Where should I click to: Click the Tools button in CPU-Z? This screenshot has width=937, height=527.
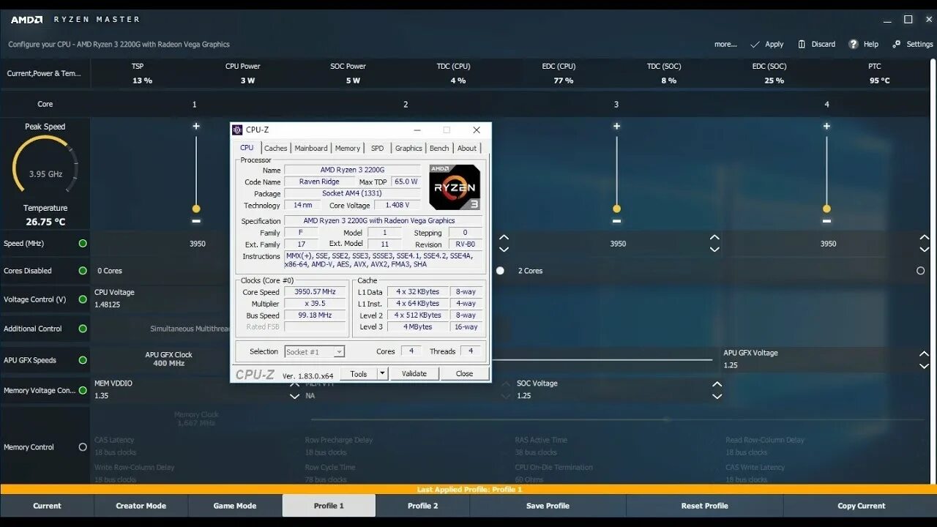pyautogui.click(x=359, y=373)
